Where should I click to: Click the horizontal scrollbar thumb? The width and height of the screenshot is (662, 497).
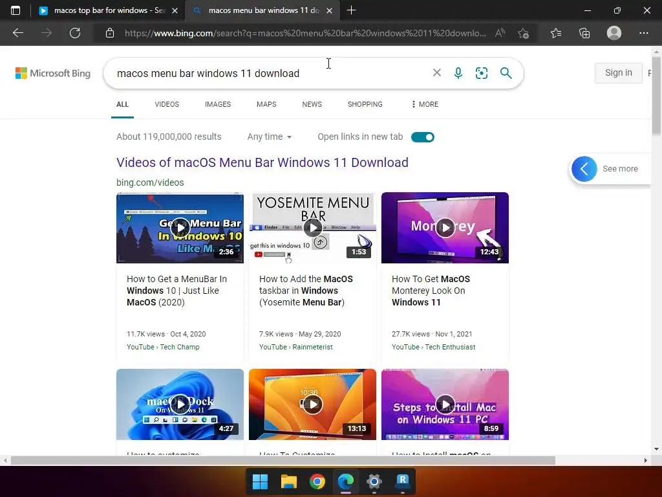click(x=283, y=460)
